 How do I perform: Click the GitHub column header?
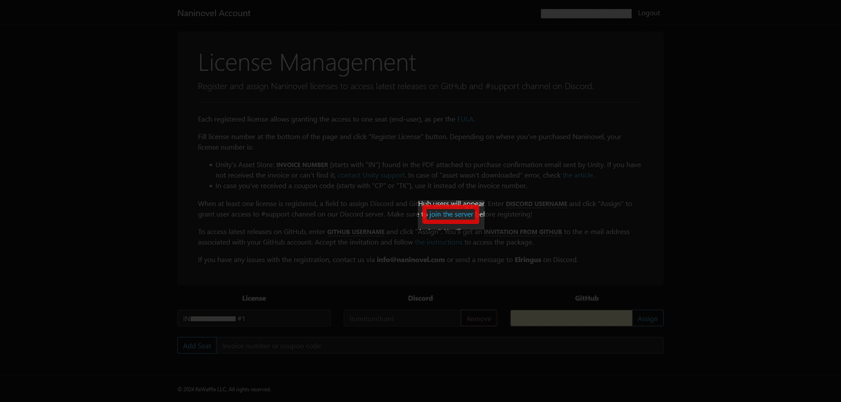pyautogui.click(x=587, y=298)
